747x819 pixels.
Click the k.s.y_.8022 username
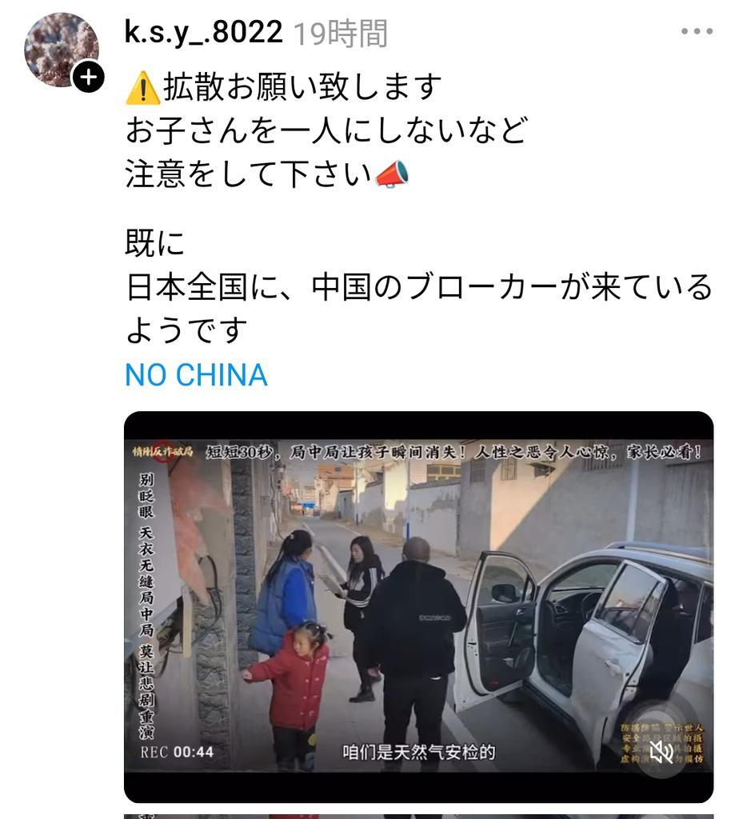(204, 32)
